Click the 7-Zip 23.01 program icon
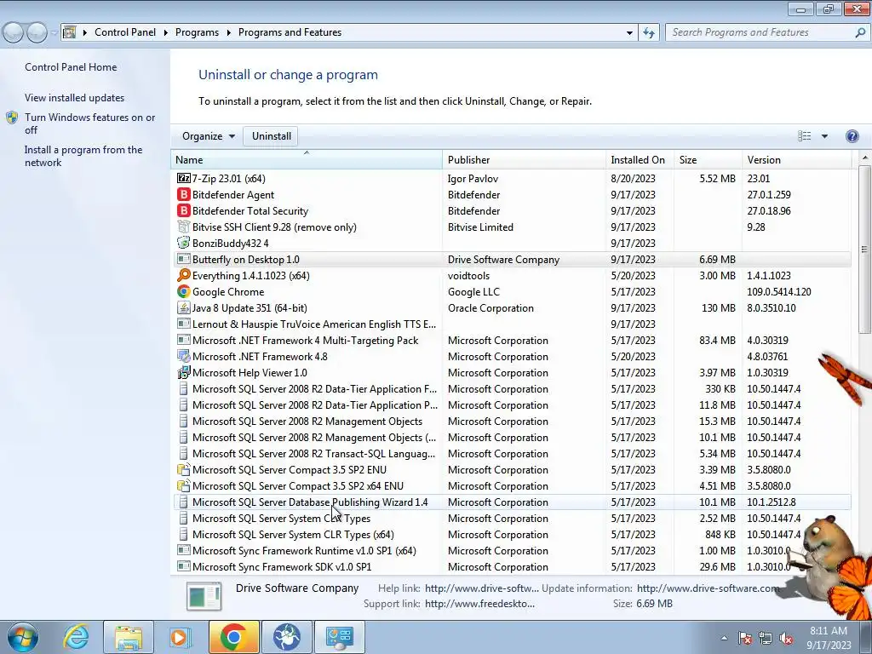Screen dimensions: 872x654 click(184, 179)
